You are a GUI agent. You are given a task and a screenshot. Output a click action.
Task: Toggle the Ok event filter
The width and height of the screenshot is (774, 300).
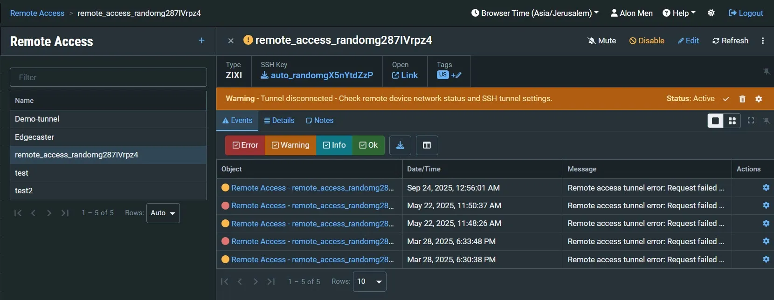click(368, 145)
